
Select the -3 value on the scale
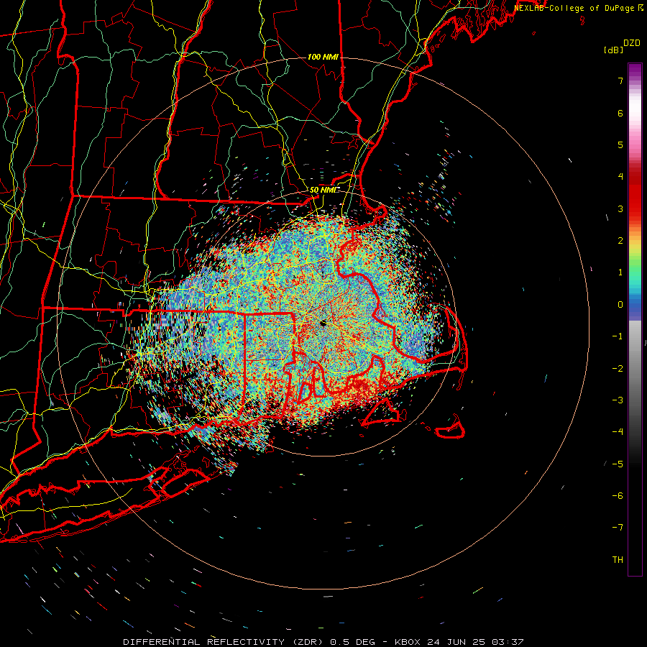click(x=618, y=400)
